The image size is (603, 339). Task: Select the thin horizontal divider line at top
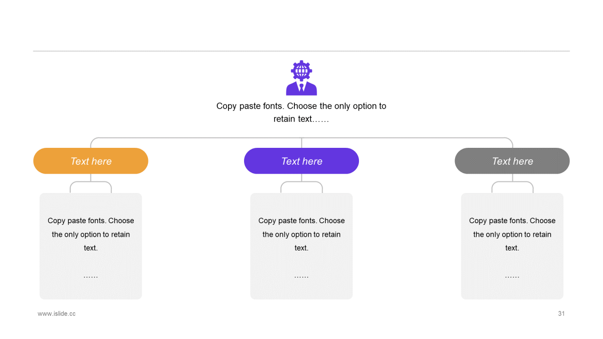pyautogui.click(x=301, y=51)
